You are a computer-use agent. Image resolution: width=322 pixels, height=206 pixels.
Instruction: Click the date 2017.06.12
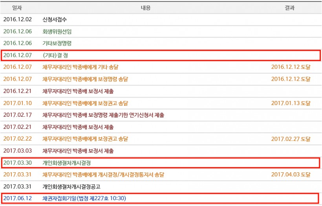pos(18,199)
